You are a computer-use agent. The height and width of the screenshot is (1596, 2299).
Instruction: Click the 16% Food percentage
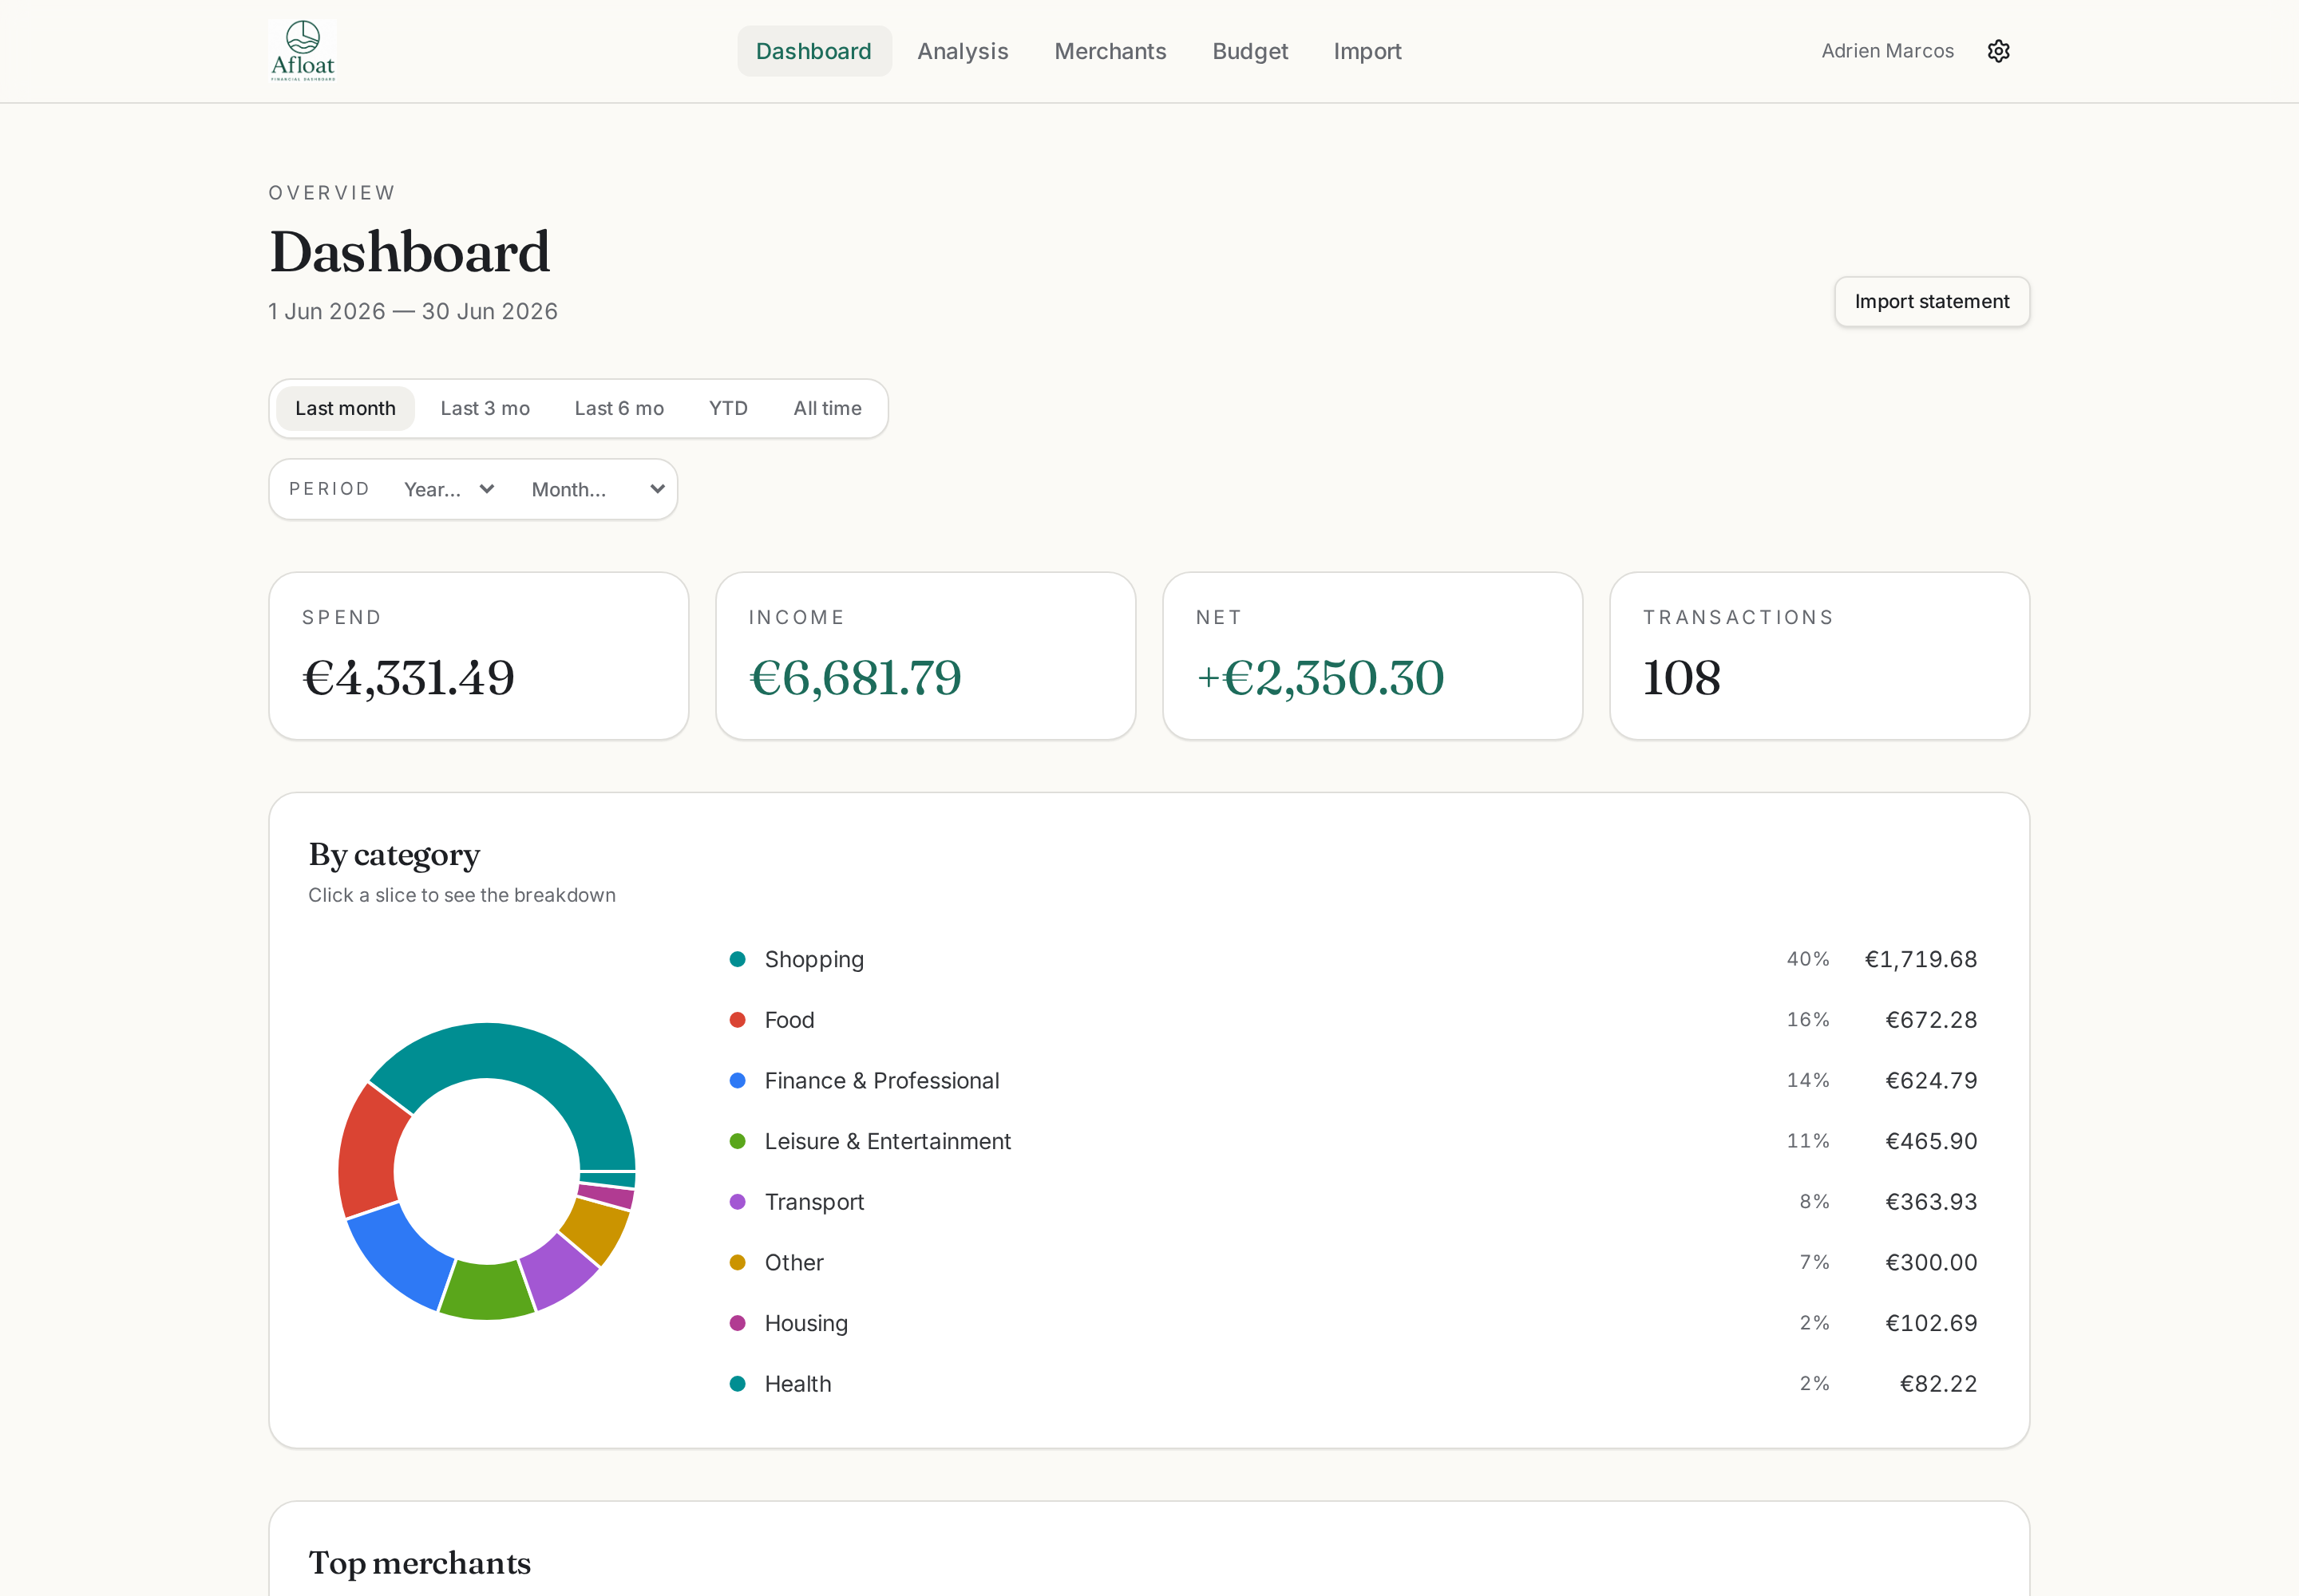point(1808,1020)
